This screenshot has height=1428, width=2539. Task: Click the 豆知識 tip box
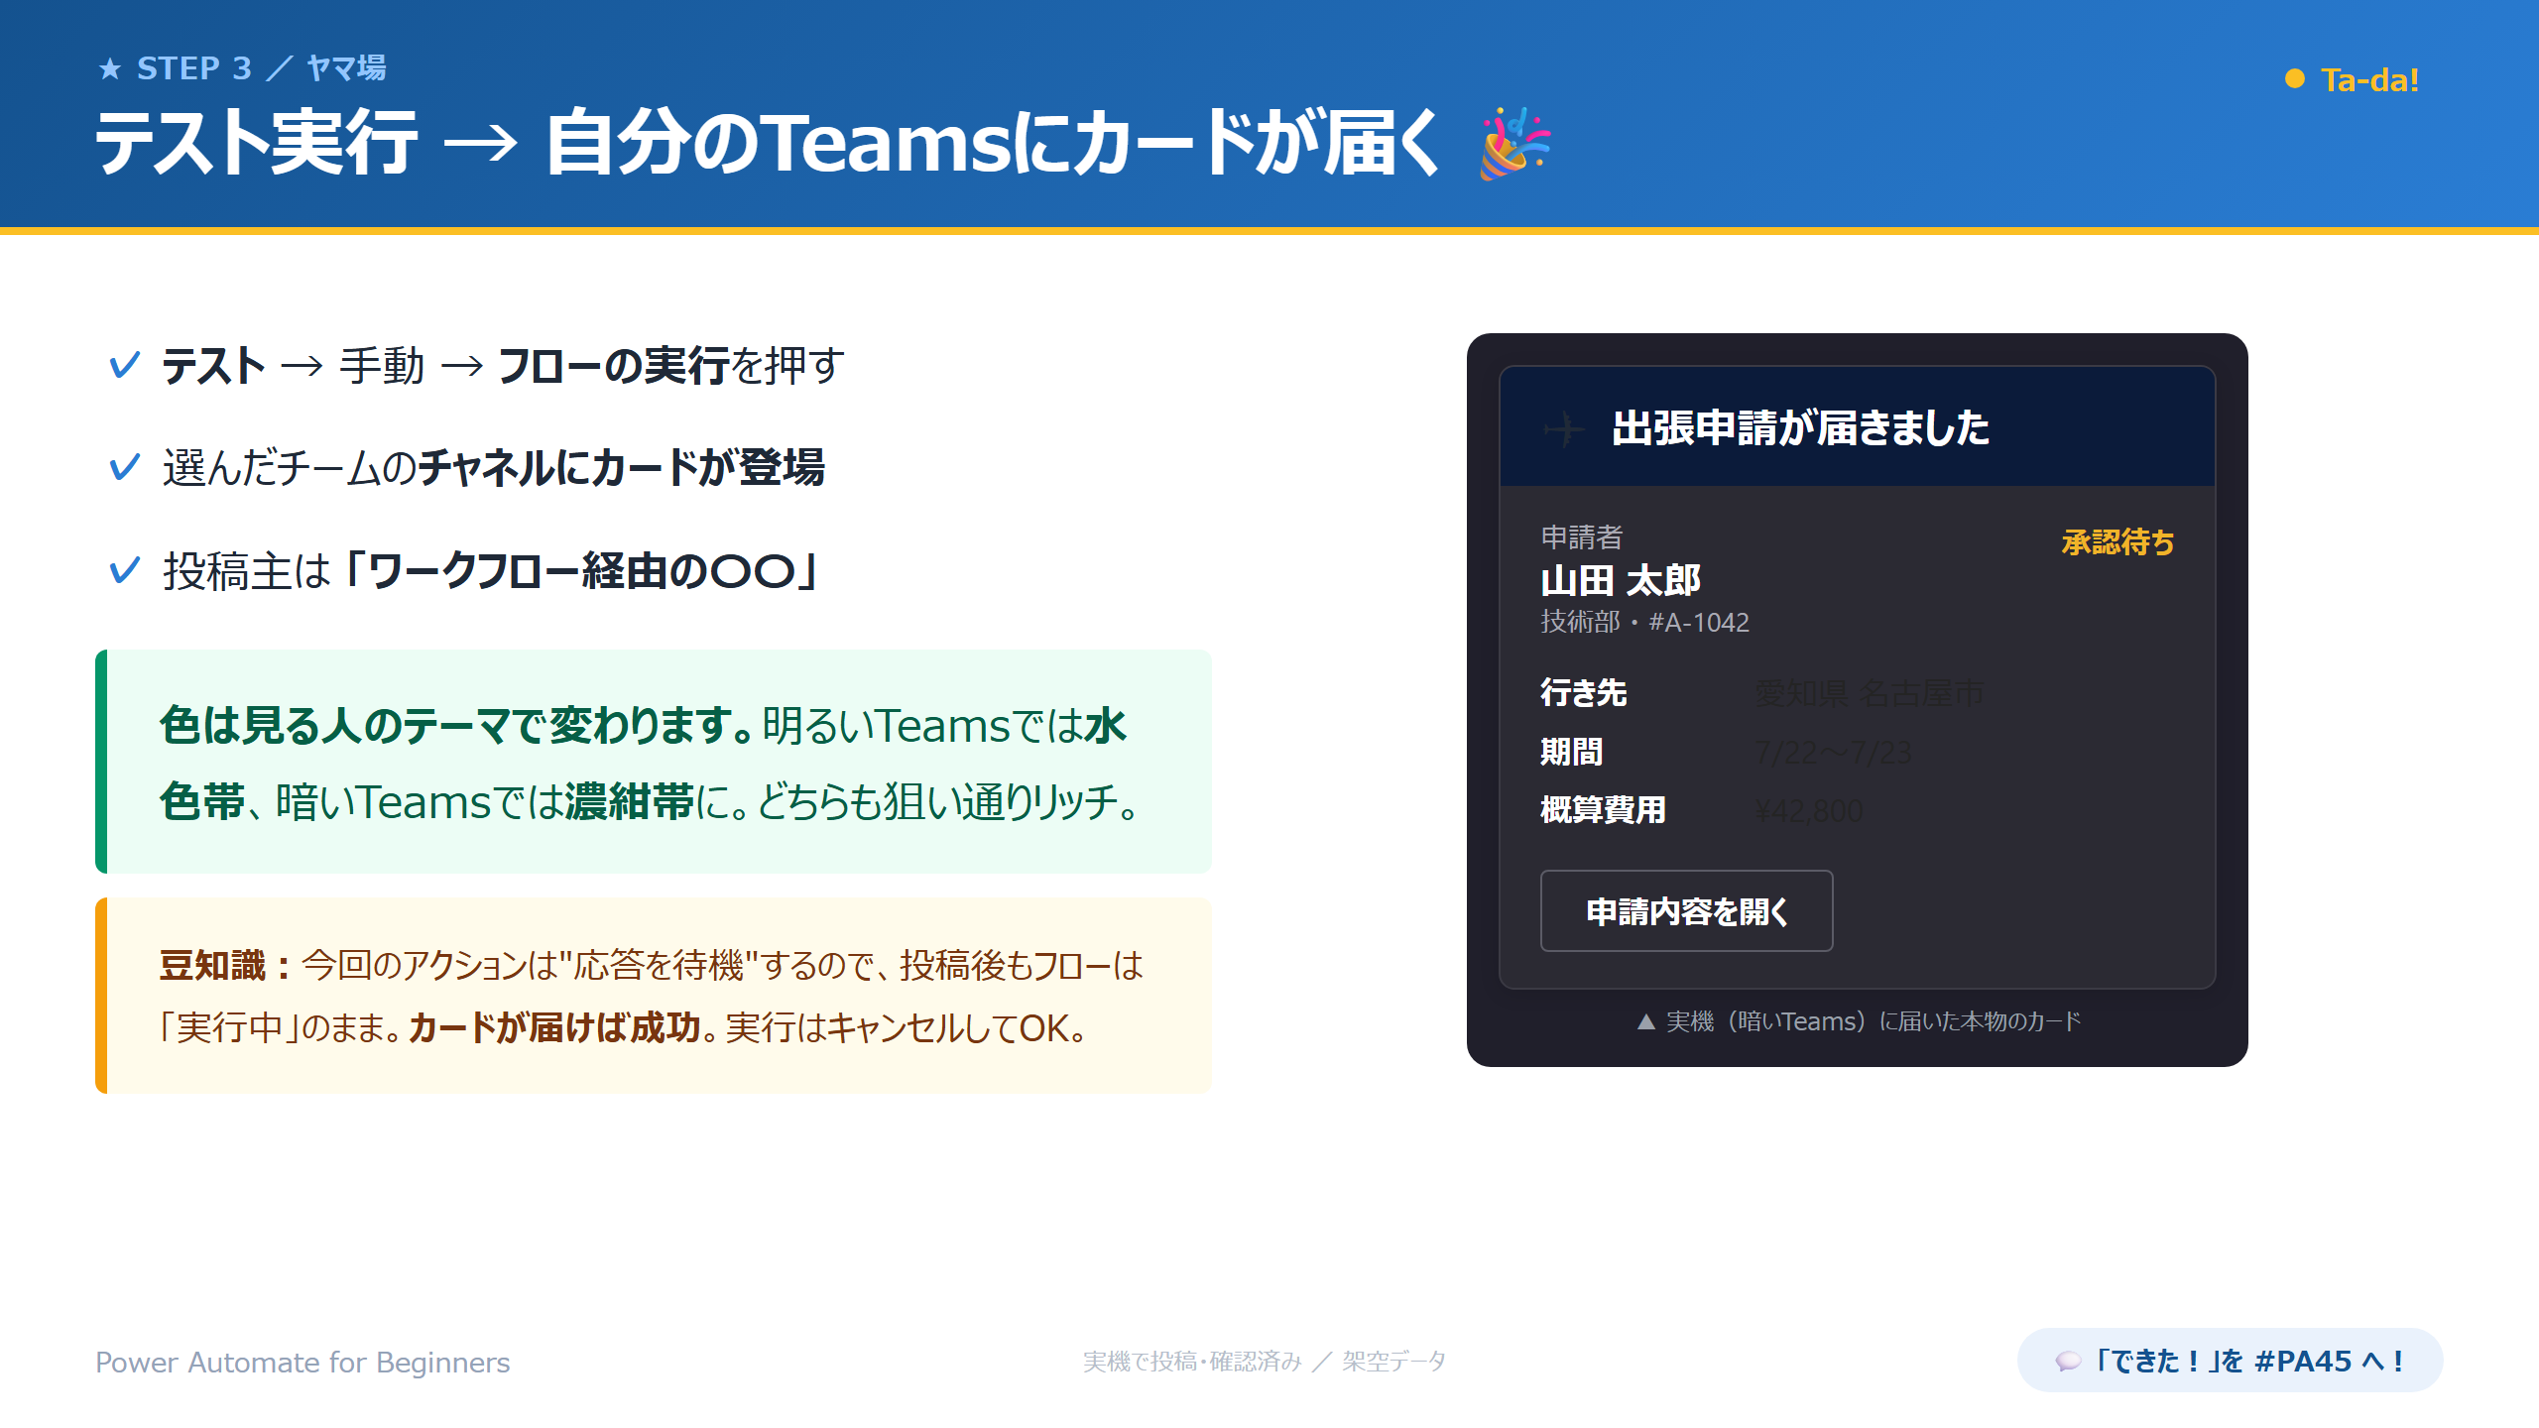tap(654, 996)
